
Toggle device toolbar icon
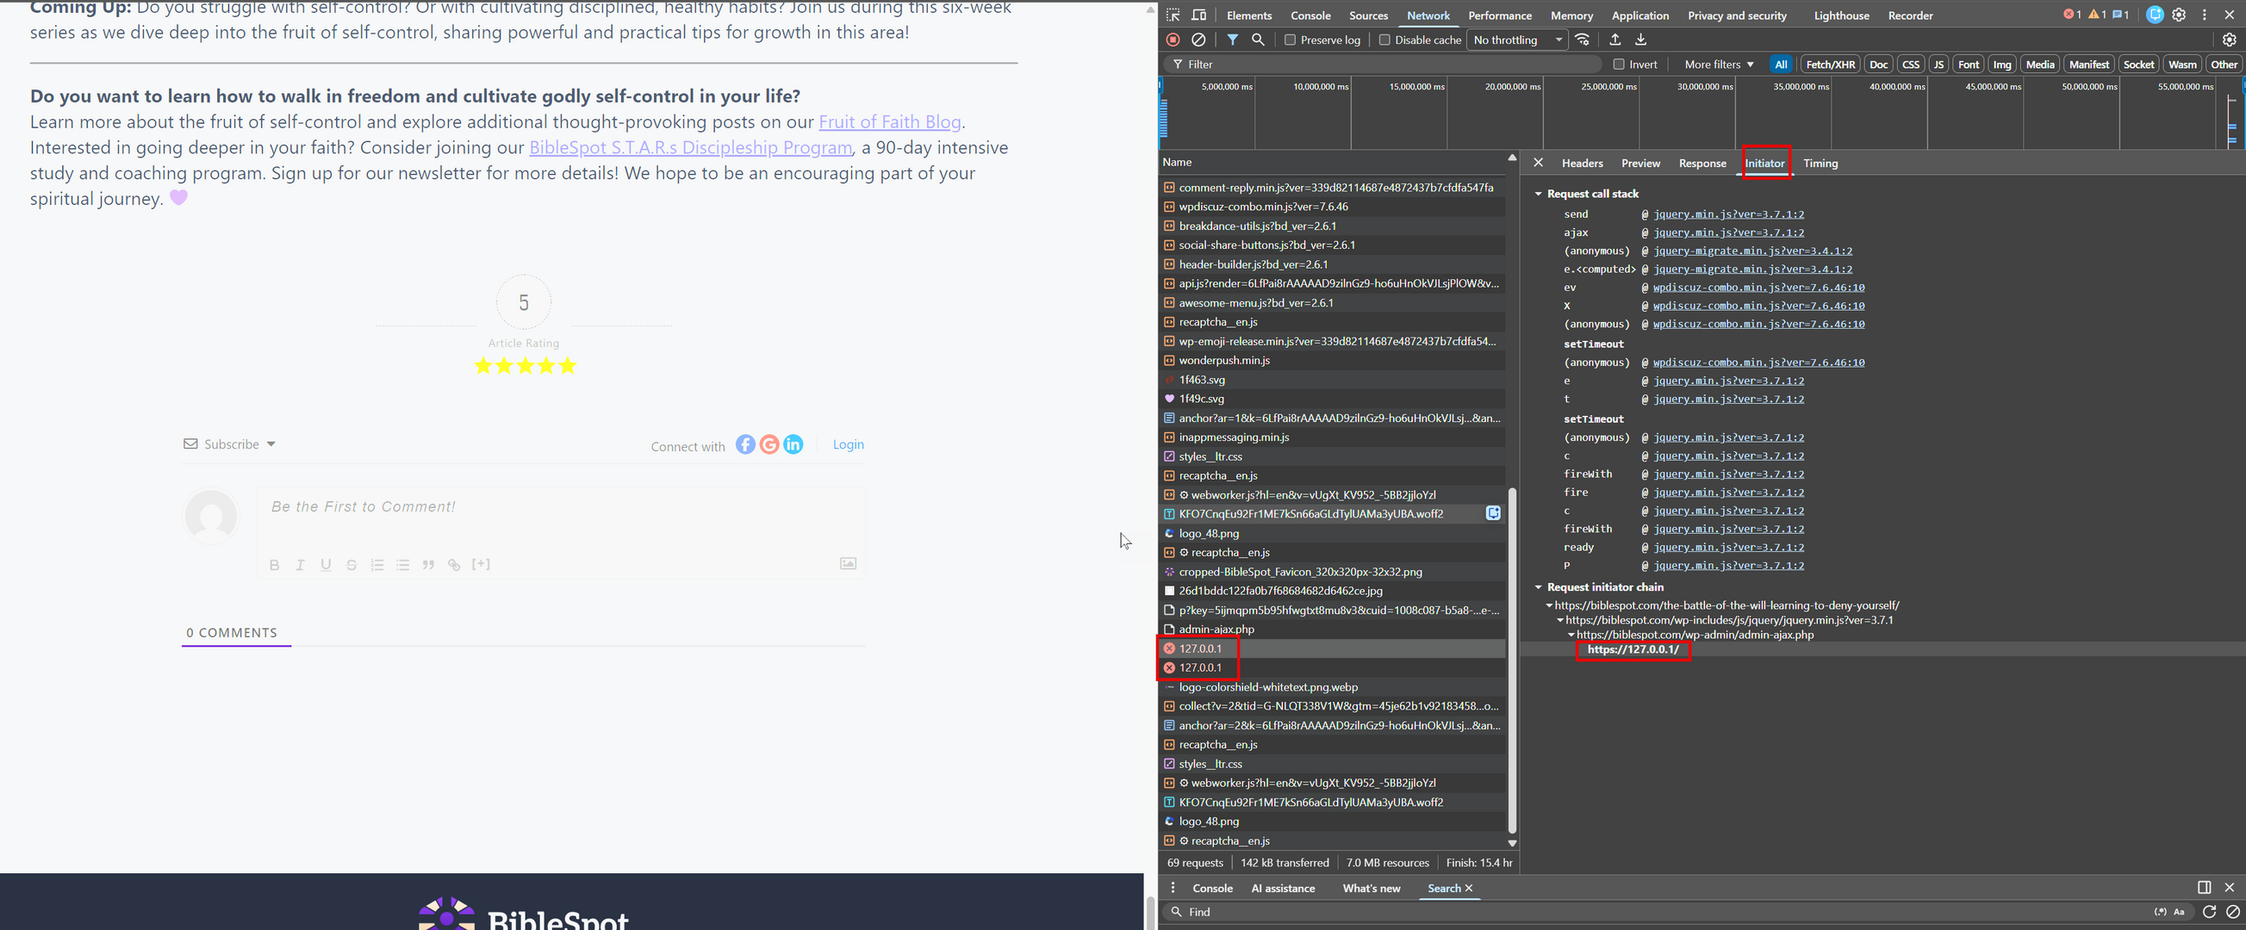1199,15
